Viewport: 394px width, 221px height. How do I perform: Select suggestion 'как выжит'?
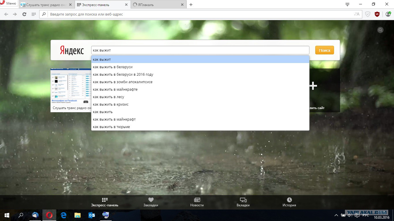coord(200,59)
